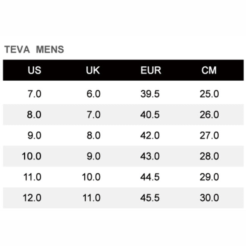Viewport: 246px width, 246px height.
Task: Select the UK column header
Action: 93,70
